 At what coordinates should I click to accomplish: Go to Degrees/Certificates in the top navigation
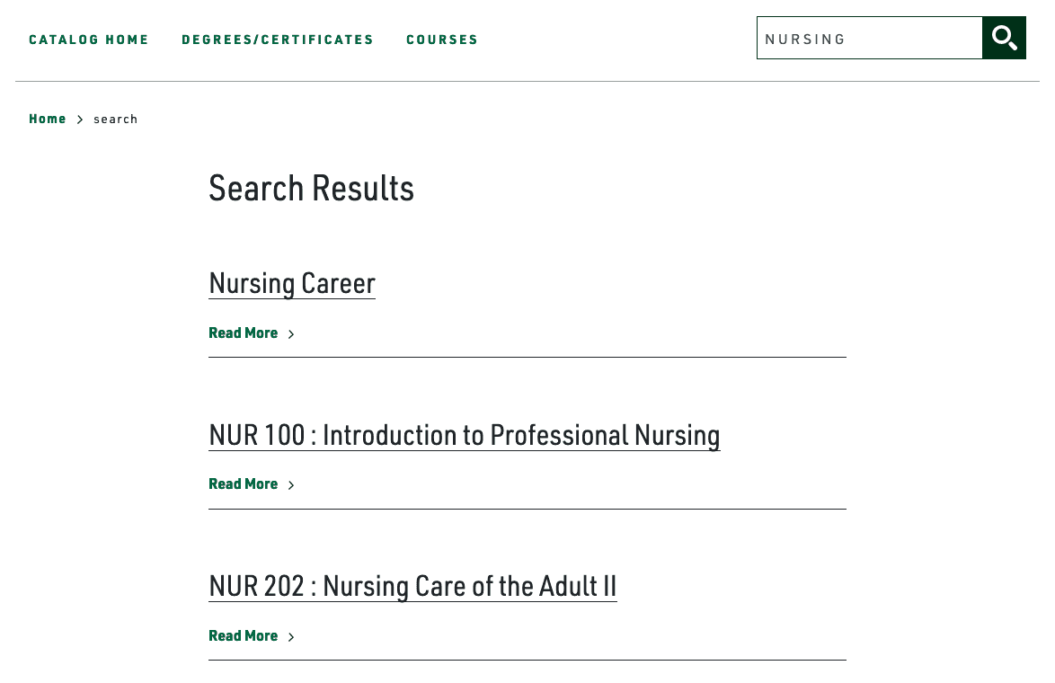coord(278,40)
